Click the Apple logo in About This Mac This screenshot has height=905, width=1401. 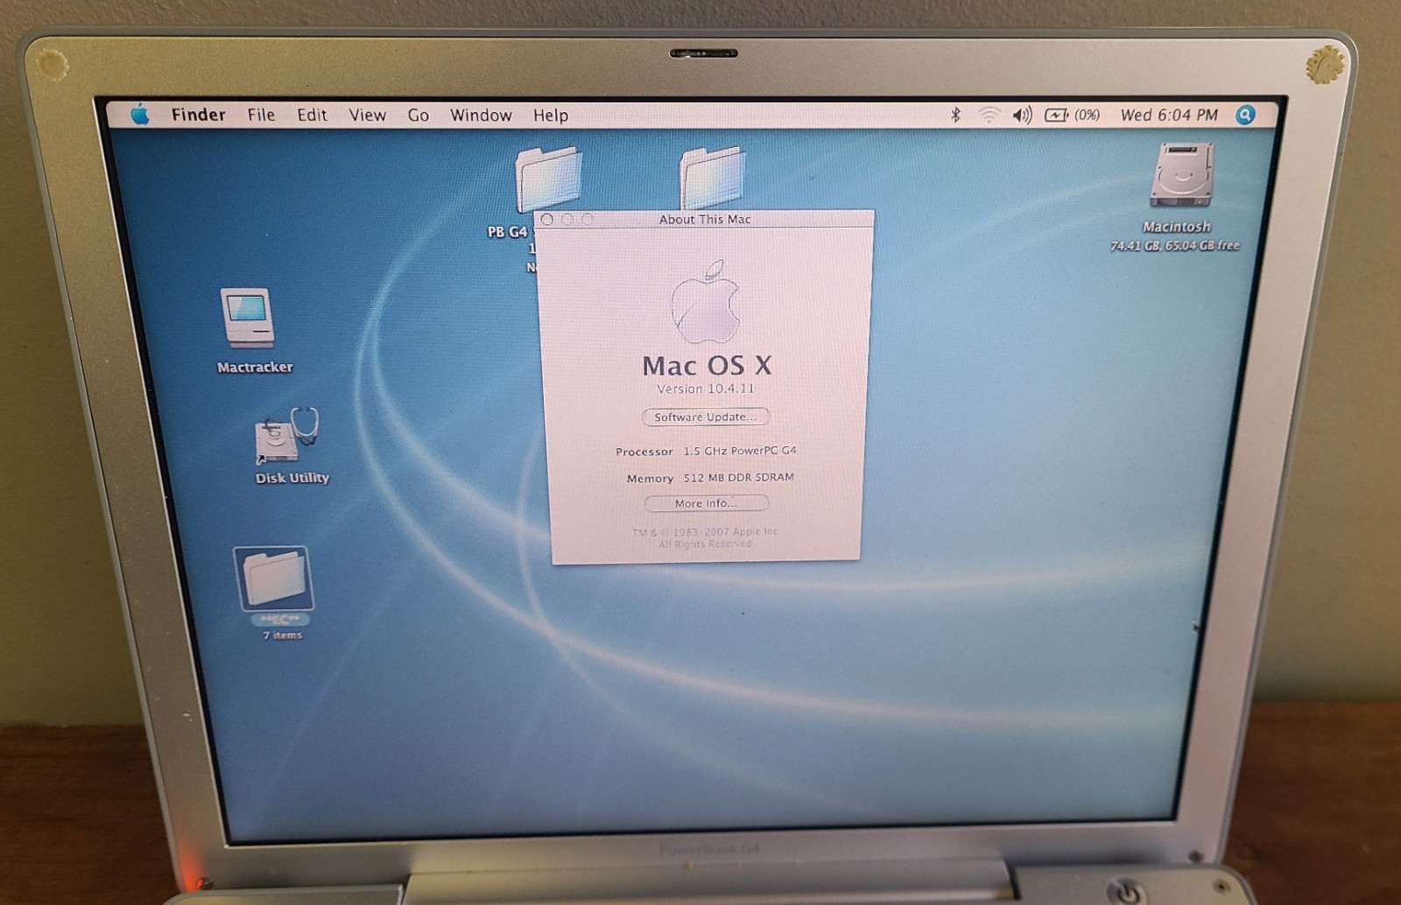pos(706,301)
